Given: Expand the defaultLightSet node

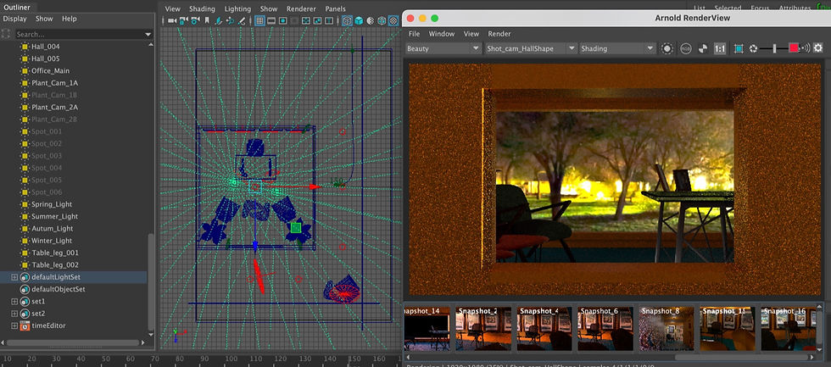Looking at the screenshot, I should [14, 277].
